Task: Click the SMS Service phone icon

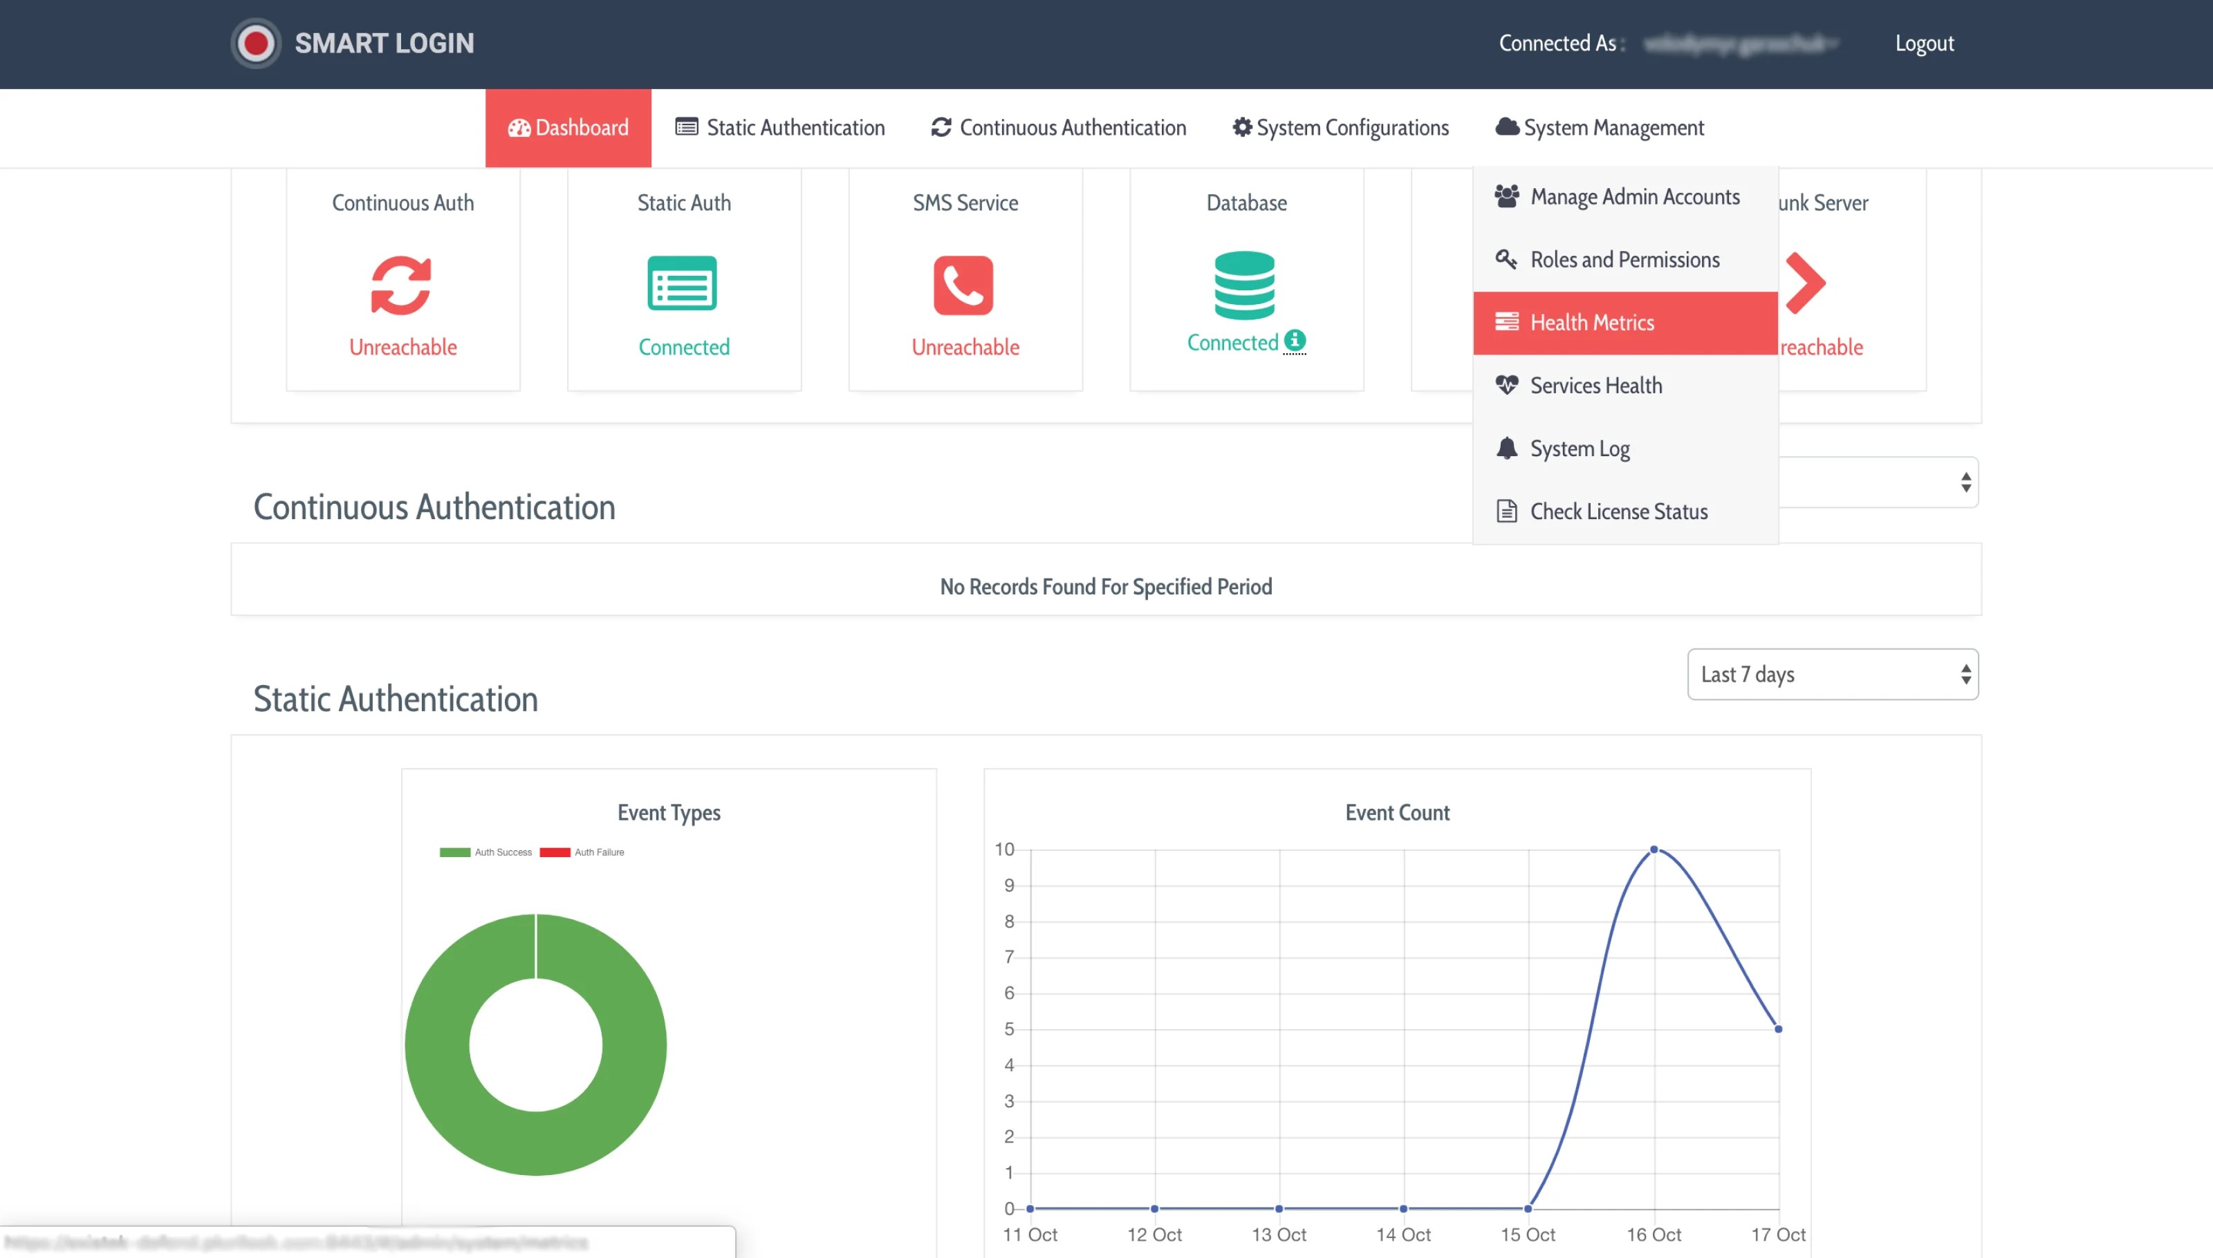Action: 964,285
